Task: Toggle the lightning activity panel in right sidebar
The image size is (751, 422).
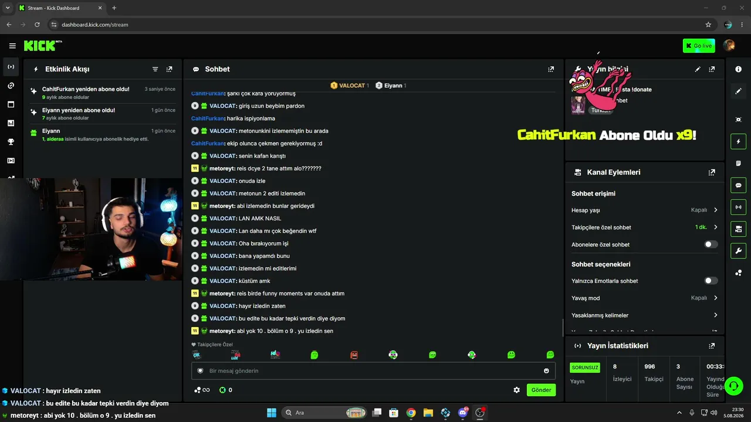Action: point(738,141)
